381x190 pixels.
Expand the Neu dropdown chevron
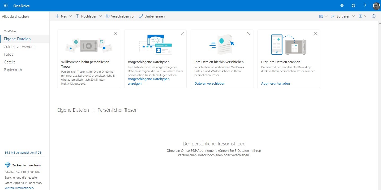pos(70,16)
